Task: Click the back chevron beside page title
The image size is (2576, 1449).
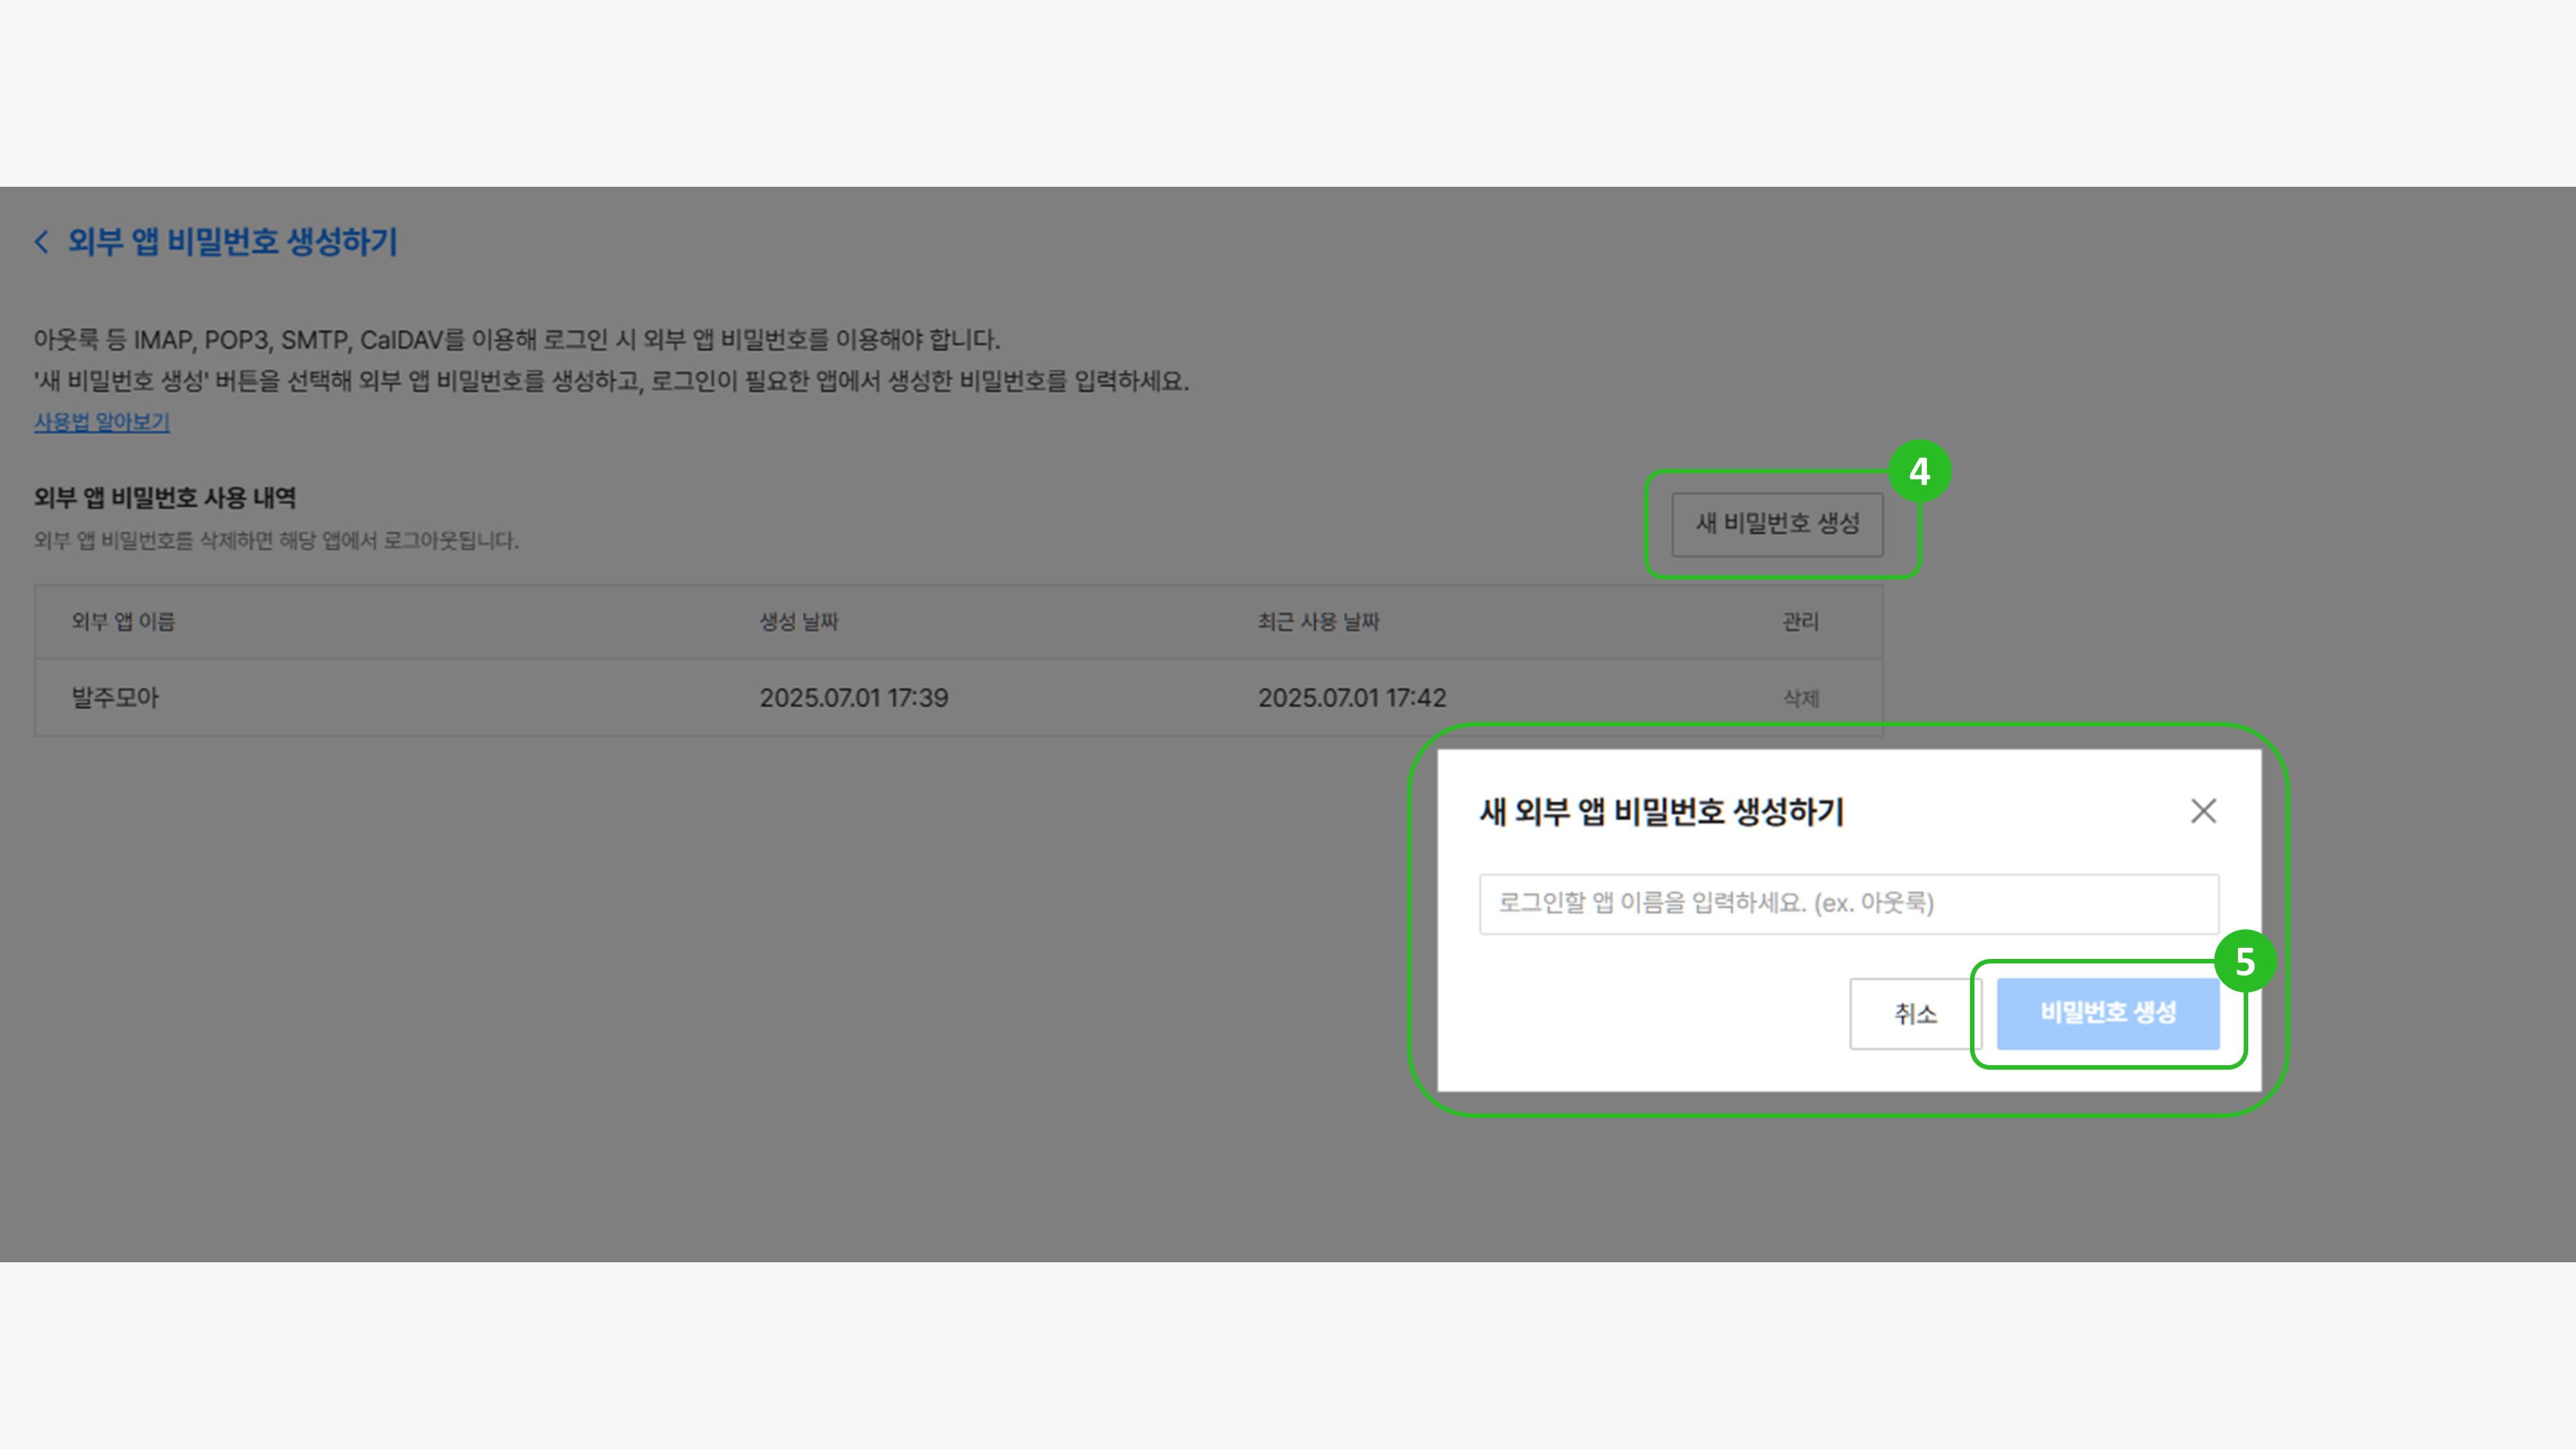Action: click(42, 242)
